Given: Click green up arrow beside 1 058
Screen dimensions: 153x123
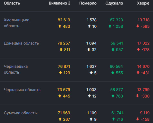Looking at the screenshot, I should click(x=110, y=26).
